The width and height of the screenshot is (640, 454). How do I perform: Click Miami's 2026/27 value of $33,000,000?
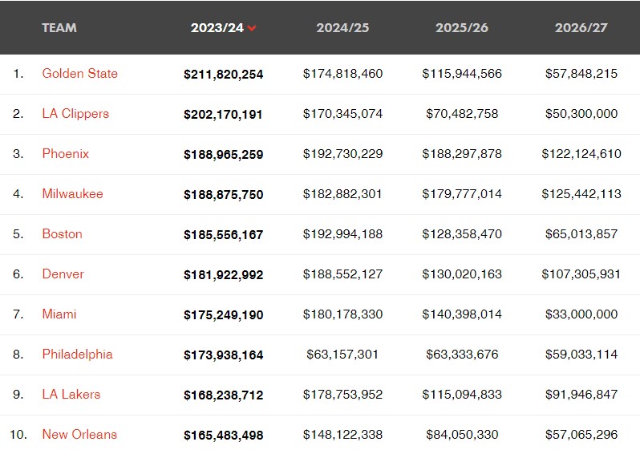581,314
